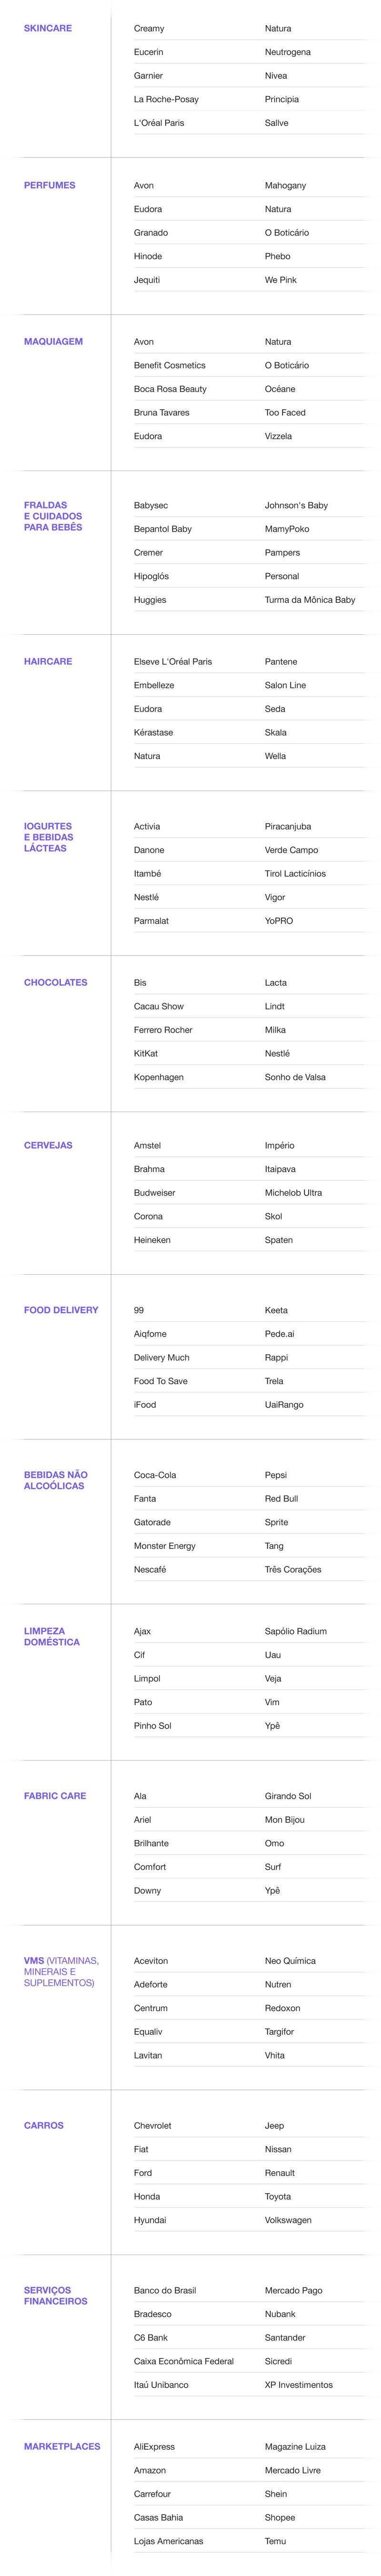Choose Volkswagen in the carros list
Image resolution: width=381 pixels, height=2576 pixels.
click(x=288, y=2220)
